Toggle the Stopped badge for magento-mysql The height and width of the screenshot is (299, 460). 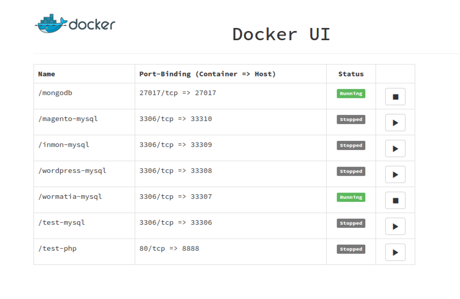click(x=351, y=119)
